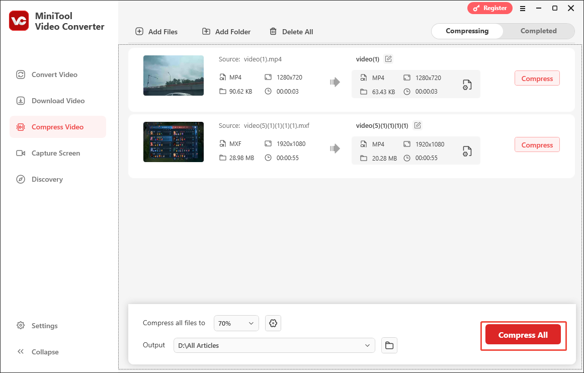Viewport: 584px width, 373px height.
Task: Switch to the Compressing tab
Action: [467, 31]
